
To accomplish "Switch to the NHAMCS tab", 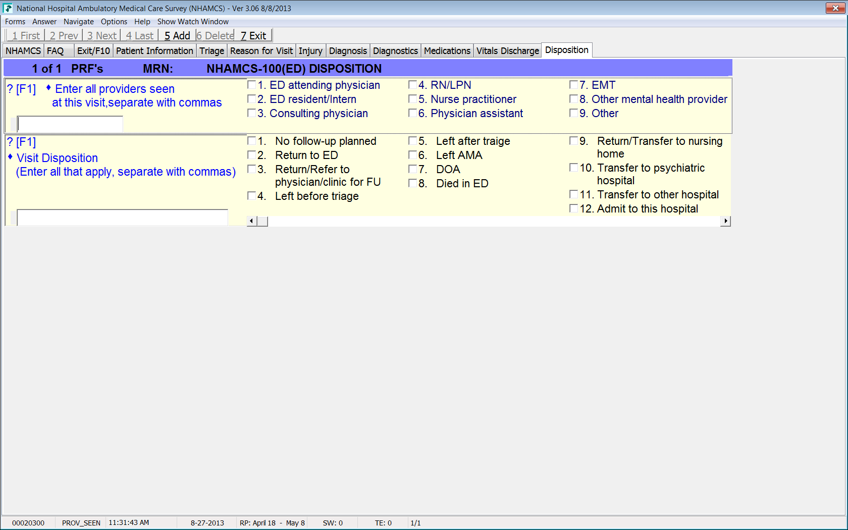I will tap(23, 51).
